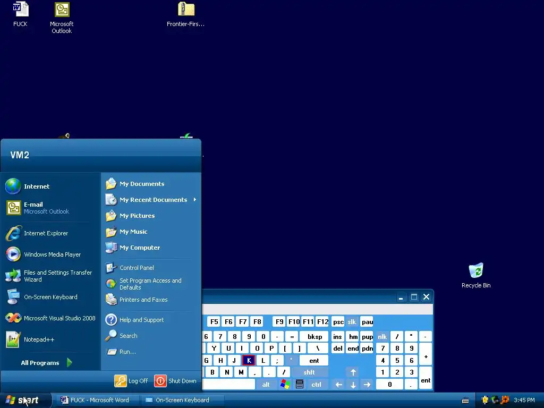The image size is (544, 408).
Task: Switch to FUCK - Microsoft Word taskbar button
Action: [98, 400]
